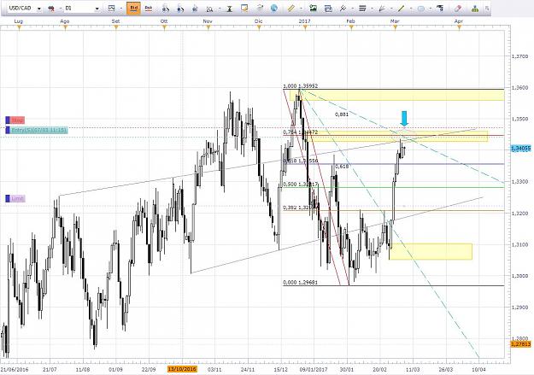
Task: Click the vertical compress scale icon
Action: tap(230, 9)
